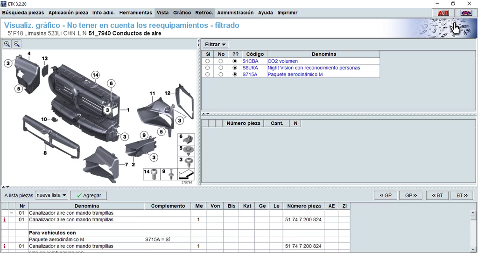The width and height of the screenshot is (478, 253).
Task: Click the red A toolbar icon
Action: coord(443,13)
